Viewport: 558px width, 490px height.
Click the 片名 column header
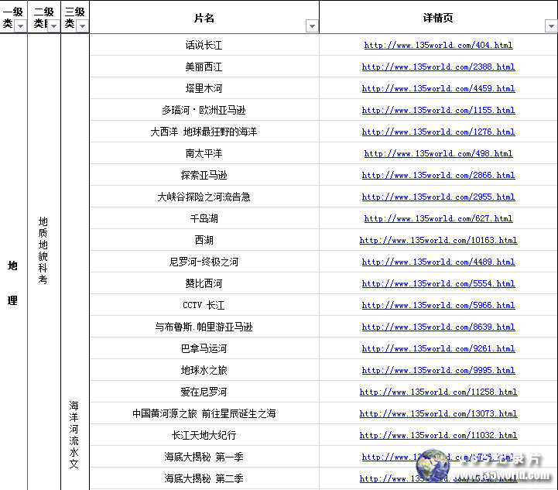[x=204, y=18]
